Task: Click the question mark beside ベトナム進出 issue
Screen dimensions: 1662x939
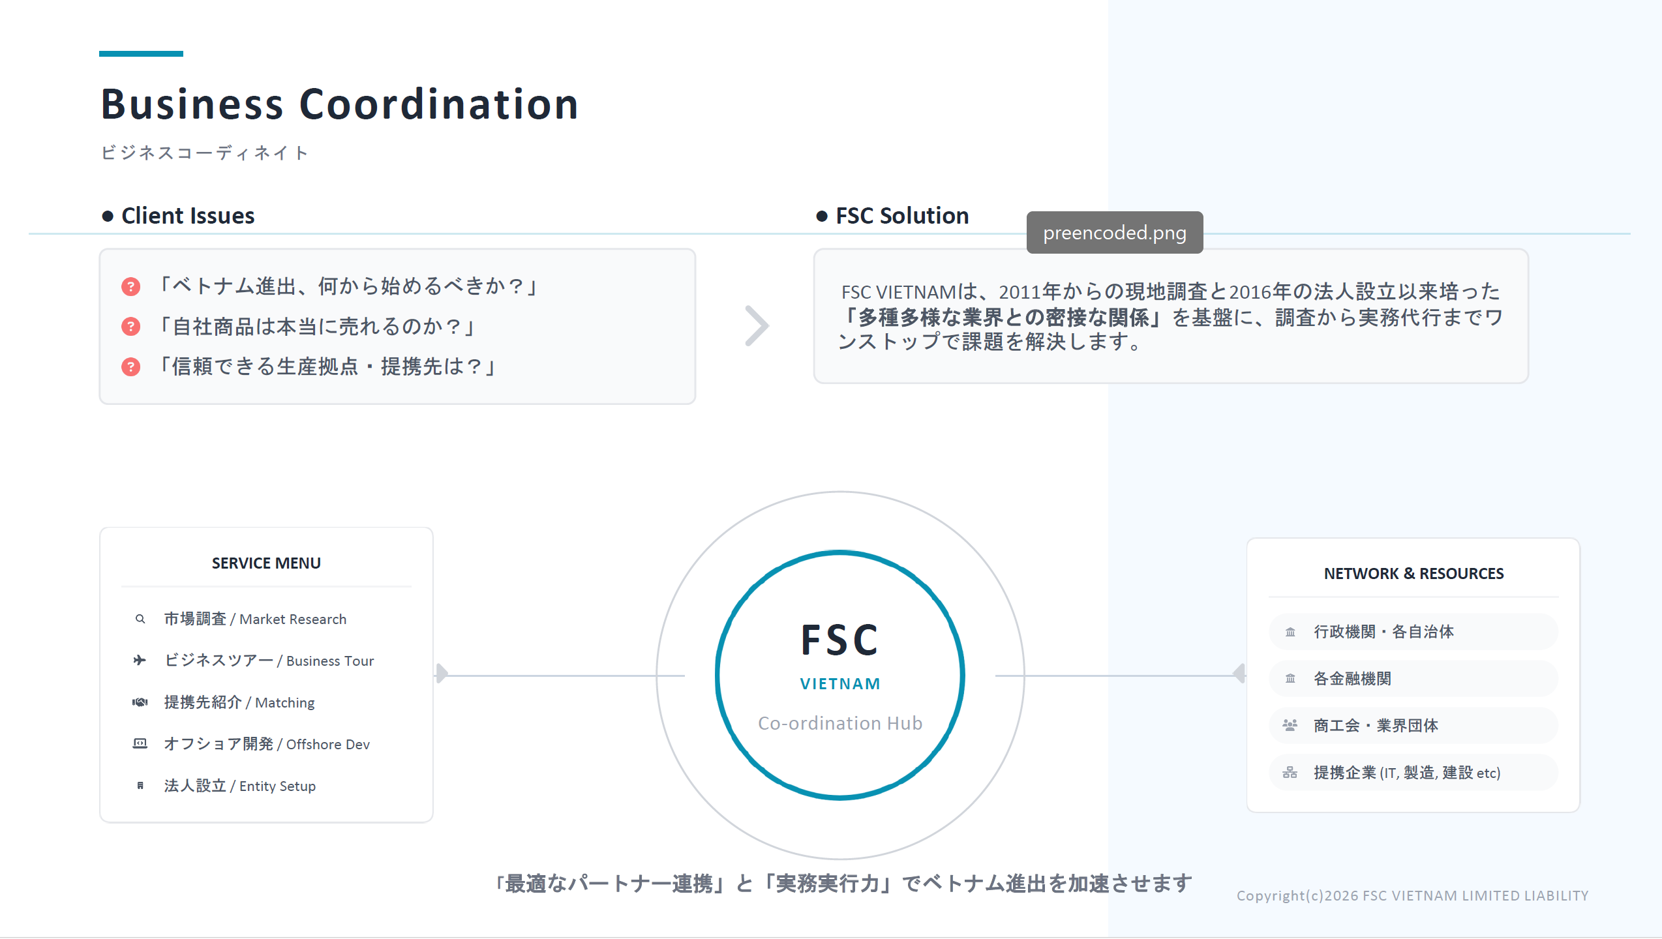Action: (131, 286)
